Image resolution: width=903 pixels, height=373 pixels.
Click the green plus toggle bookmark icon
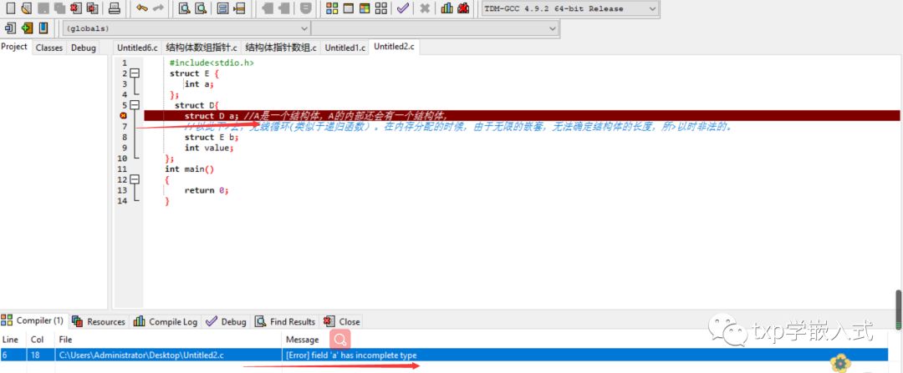(x=27, y=28)
